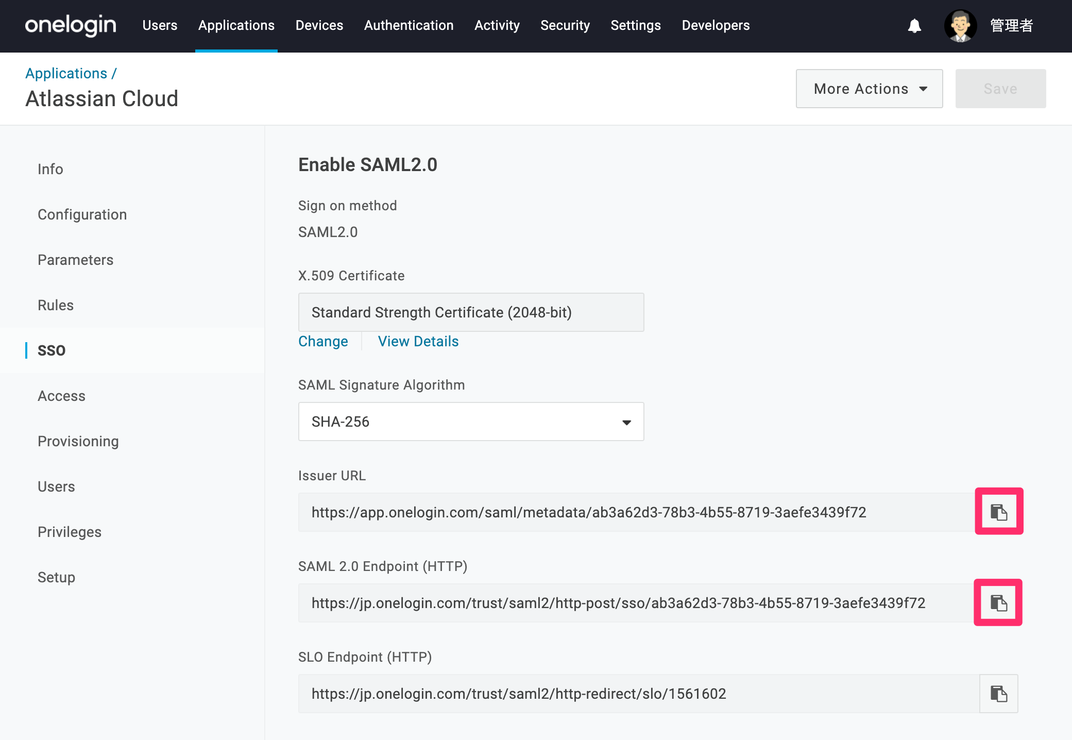Screen dimensions: 1072x740
Task: Switch to the Rules tab
Action: [56, 305]
